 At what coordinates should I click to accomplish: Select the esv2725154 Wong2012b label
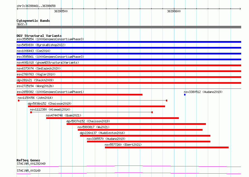click(x=35, y=86)
